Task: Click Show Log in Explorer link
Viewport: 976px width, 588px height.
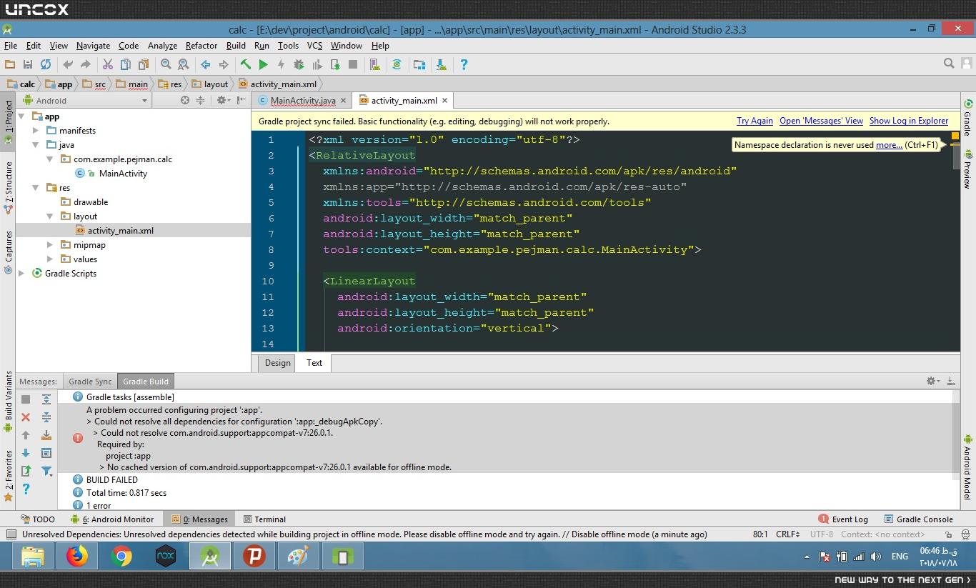Action: 909,121
